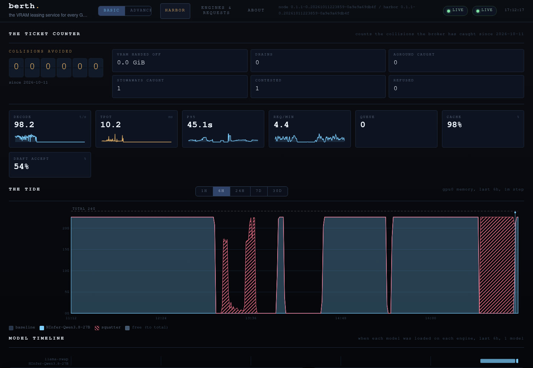Viewport: 533px width, 368px height.
Task: Go to the Engines & Requests tab
Action: coord(217,10)
